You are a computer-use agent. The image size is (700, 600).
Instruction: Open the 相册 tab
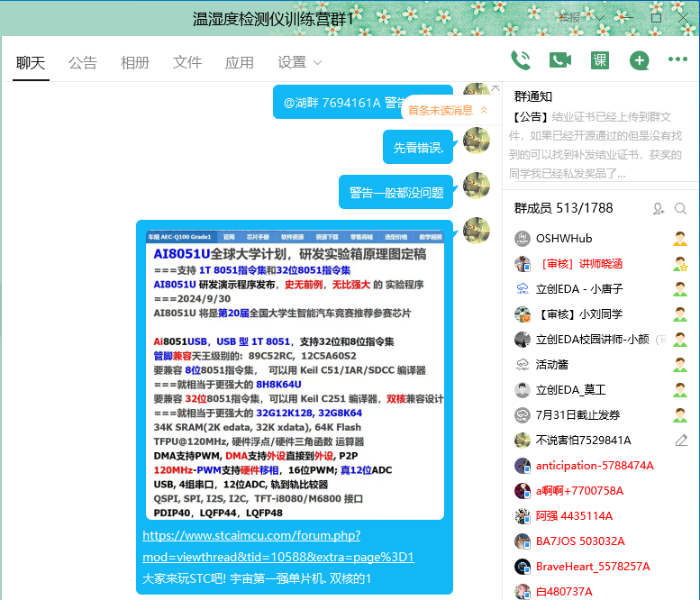click(x=135, y=62)
